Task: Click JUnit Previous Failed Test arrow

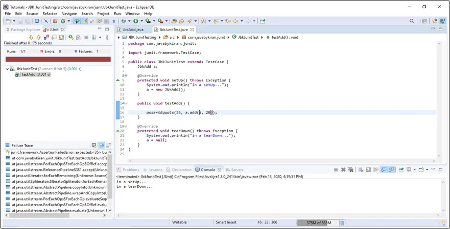Action: pyautogui.click(x=39, y=38)
